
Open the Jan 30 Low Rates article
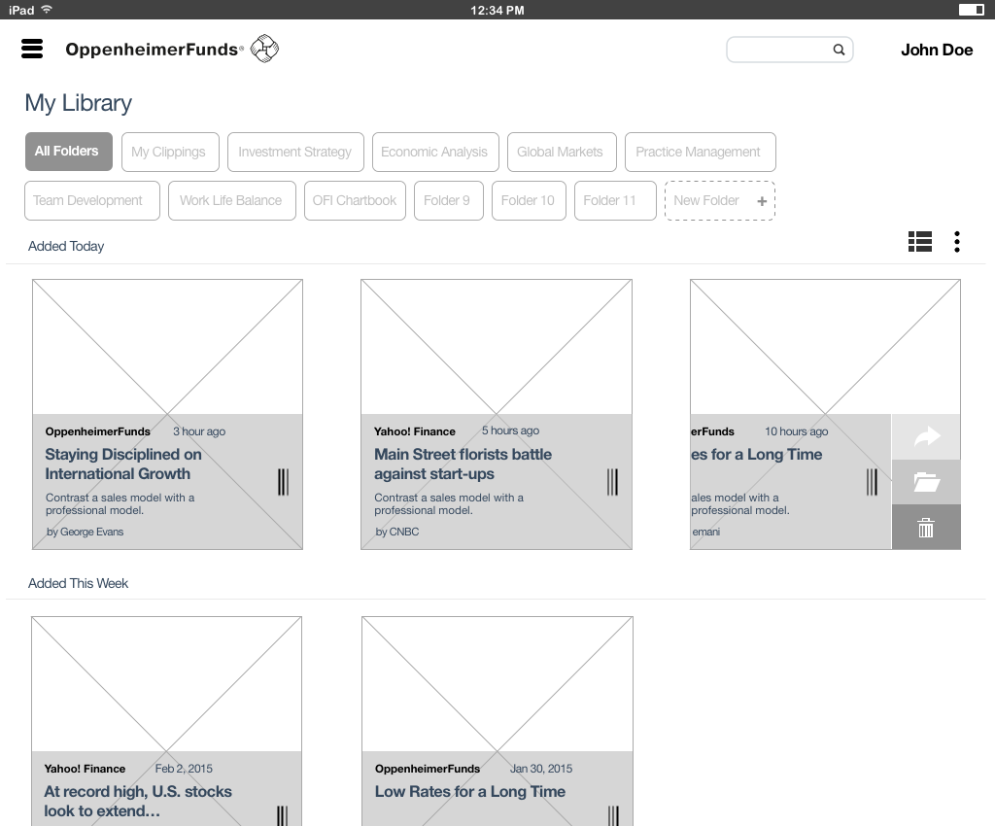tap(469, 791)
